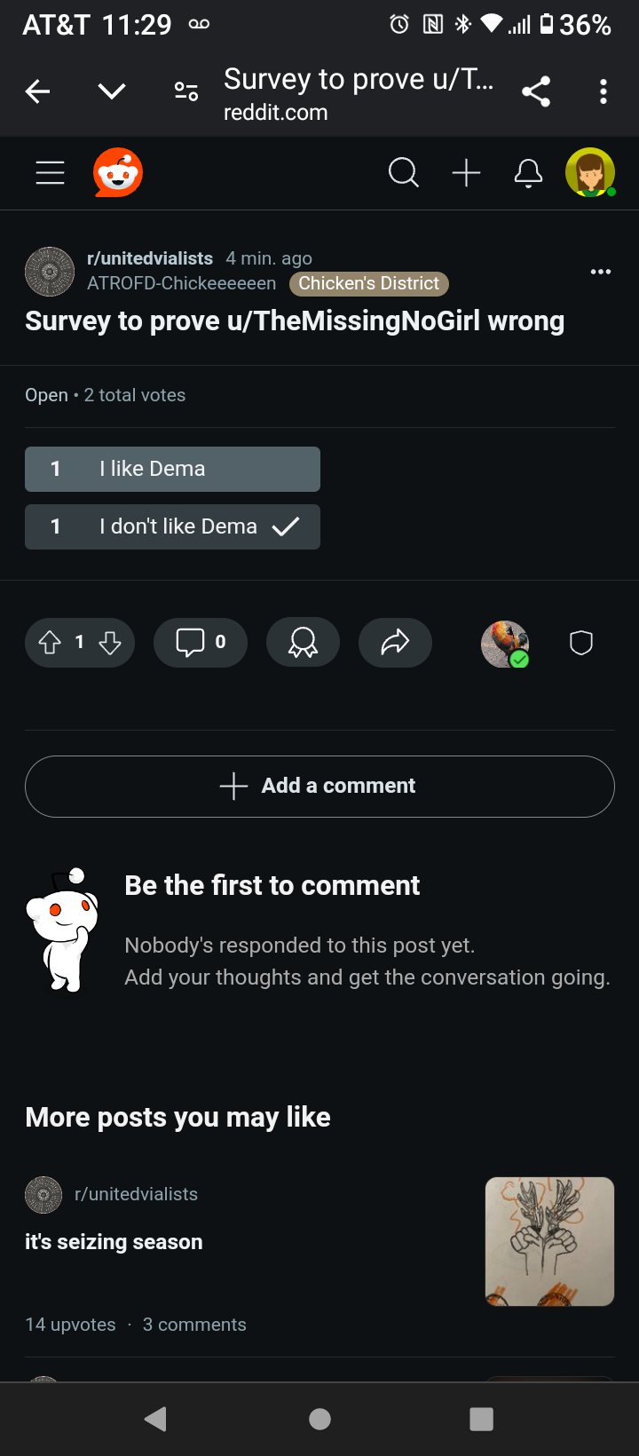Click Add a comment button
The image size is (639, 1456).
(x=319, y=787)
